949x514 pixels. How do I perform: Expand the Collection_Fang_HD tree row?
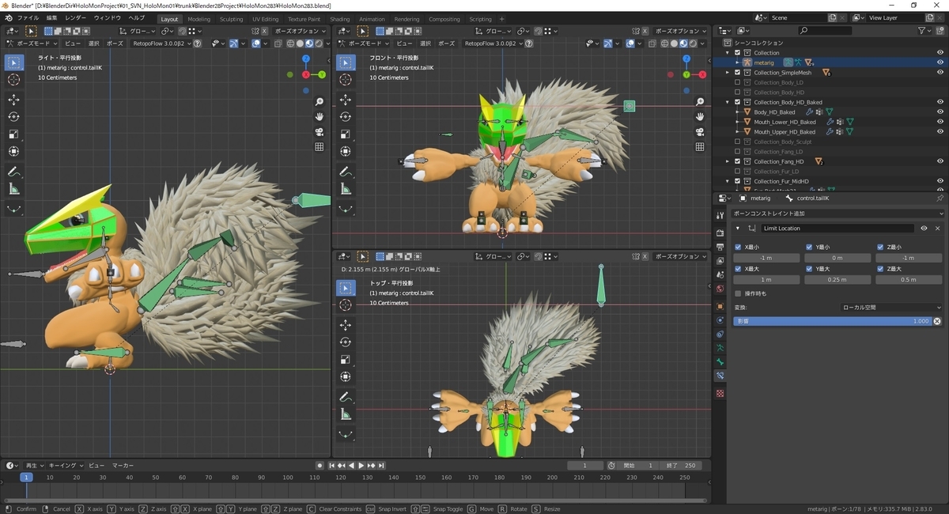tap(728, 161)
